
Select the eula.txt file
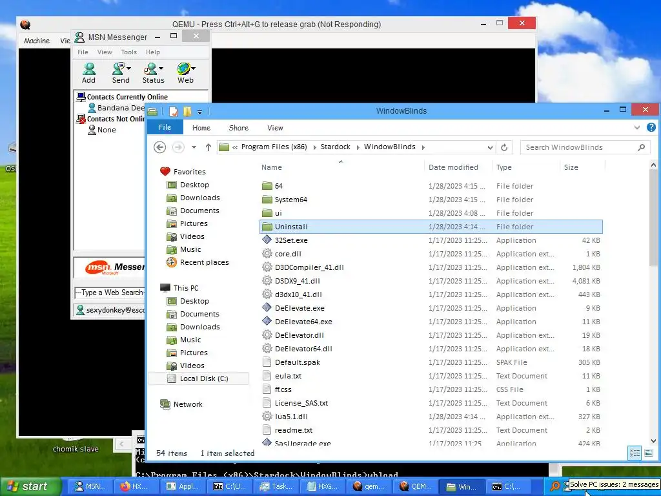click(431, 376)
